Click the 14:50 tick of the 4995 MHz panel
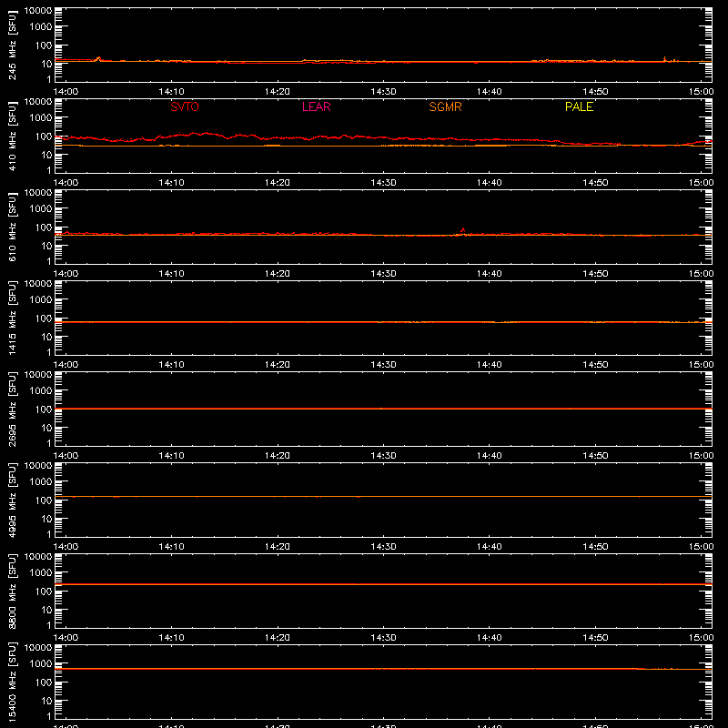Screen dimensions: 728x728 pos(595,547)
